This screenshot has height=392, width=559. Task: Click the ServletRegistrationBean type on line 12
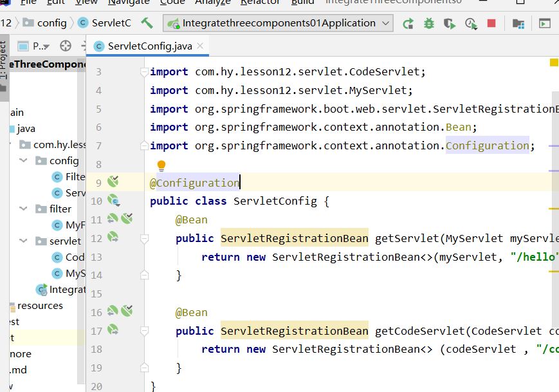point(295,238)
